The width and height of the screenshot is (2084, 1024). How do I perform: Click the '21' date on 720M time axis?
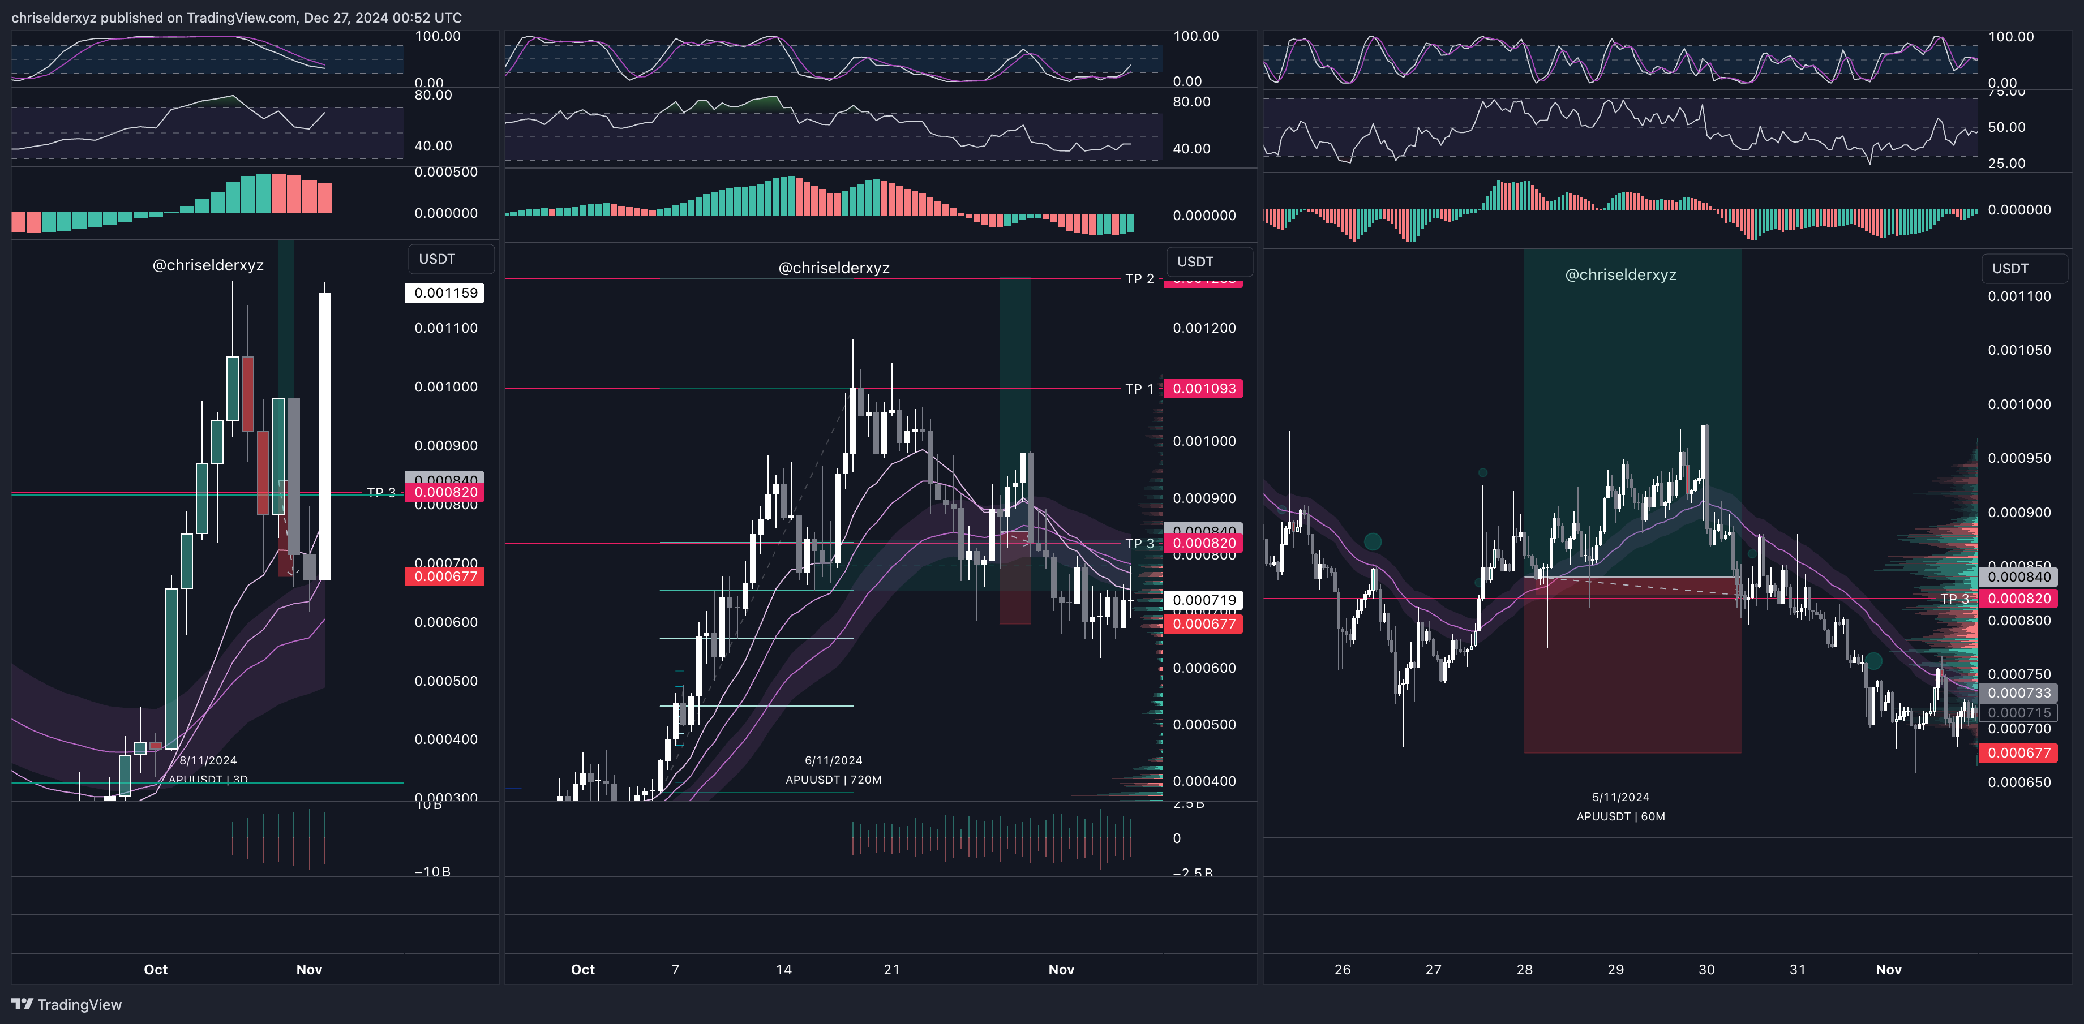[x=891, y=969]
